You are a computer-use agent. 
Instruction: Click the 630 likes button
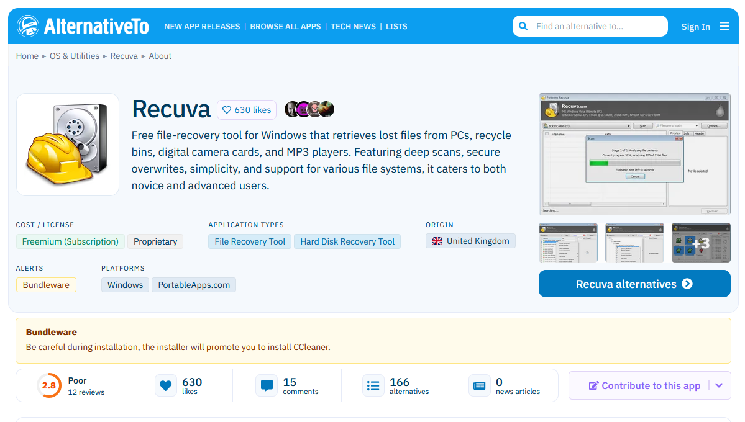[x=247, y=110]
